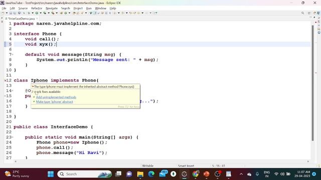
Task: Click the error marker on line 12
Action: (5, 80)
